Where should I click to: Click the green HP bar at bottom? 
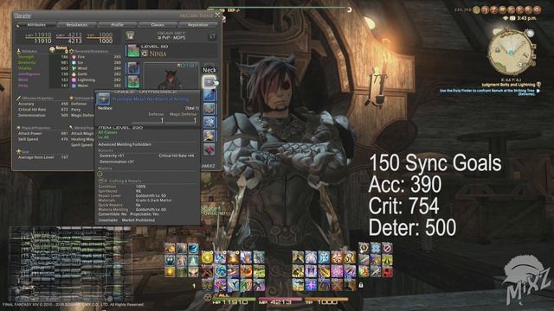click(x=235, y=300)
